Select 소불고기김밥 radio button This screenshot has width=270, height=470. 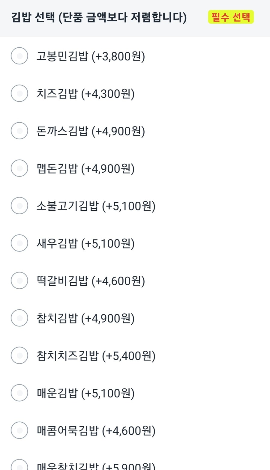pos(19,206)
